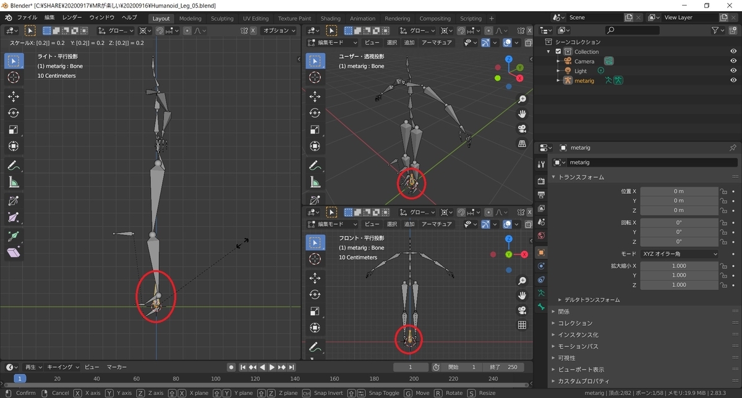Image resolution: width=742 pixels, height=398 pixels.
Task: Select the Move tool in right view toolbar
Action: [14, 96]
